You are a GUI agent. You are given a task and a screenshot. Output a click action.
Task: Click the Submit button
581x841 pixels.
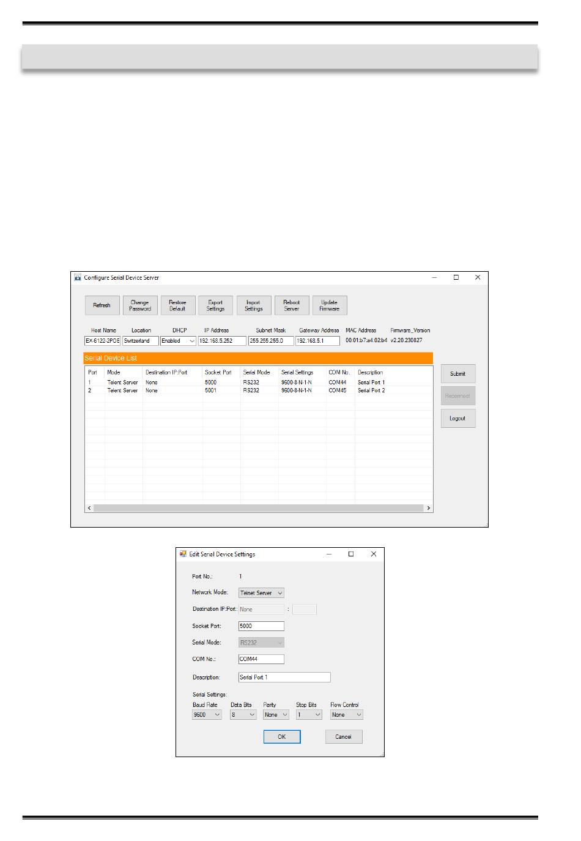click(457, 374)
